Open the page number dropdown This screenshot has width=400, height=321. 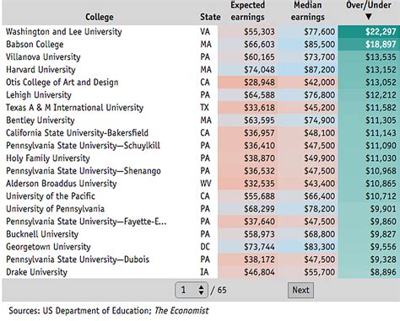pos(192,290)
